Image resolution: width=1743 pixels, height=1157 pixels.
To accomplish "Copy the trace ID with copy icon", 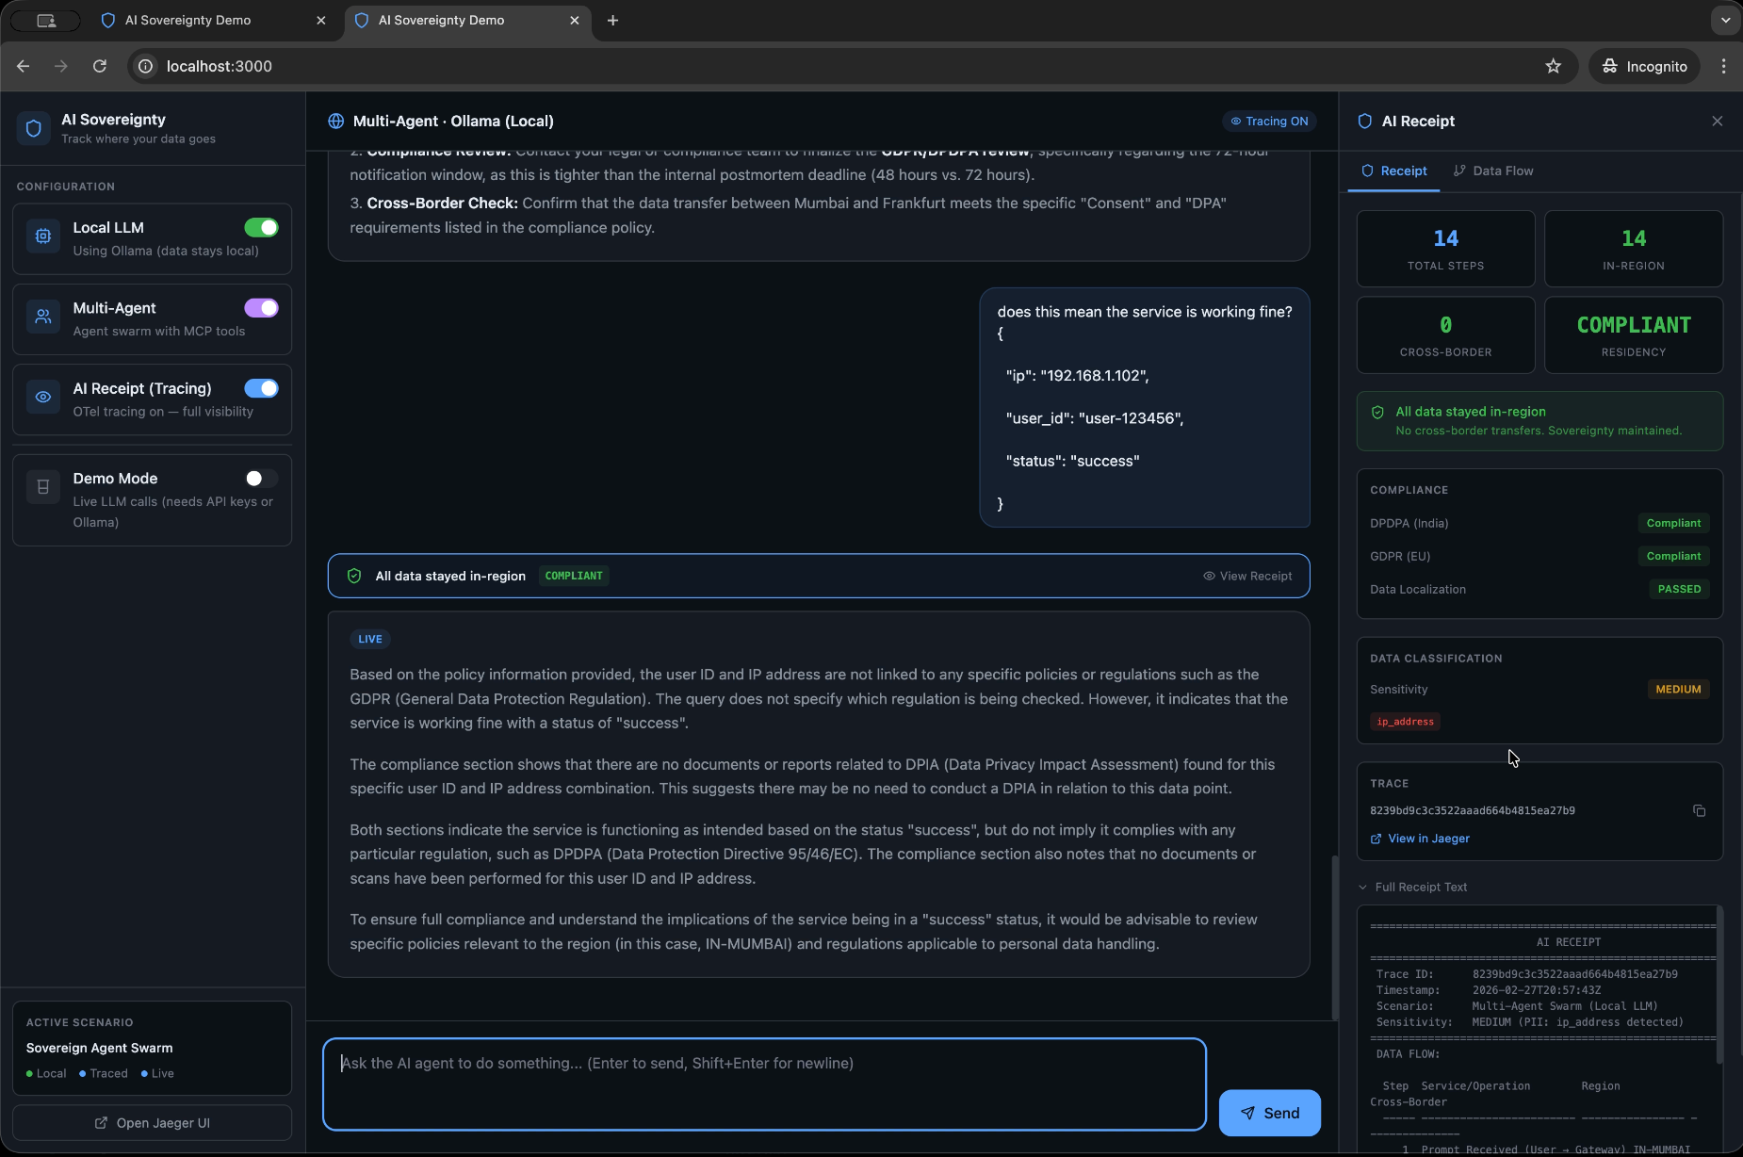I will point(1699,810).
